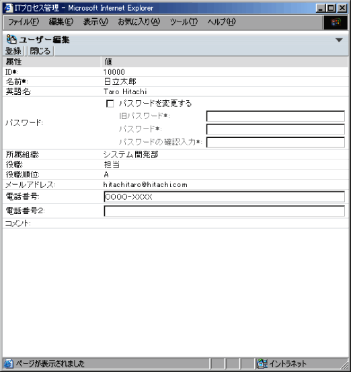Open the ヘルプ(H) menu

click(x=221, y=22)
